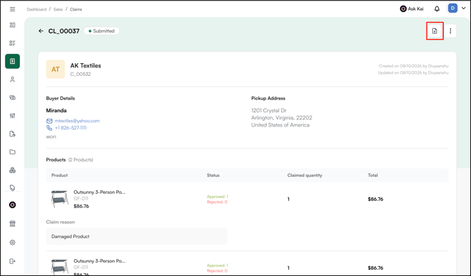Click the logout icon at sidebar bottom
This screenshot has width=471, height=276.
(x=13, y=261)
